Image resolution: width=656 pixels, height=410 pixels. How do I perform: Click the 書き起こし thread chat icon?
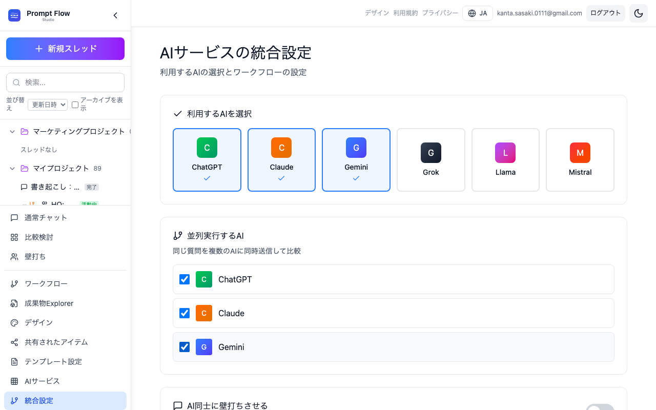[x=24, y=187]
